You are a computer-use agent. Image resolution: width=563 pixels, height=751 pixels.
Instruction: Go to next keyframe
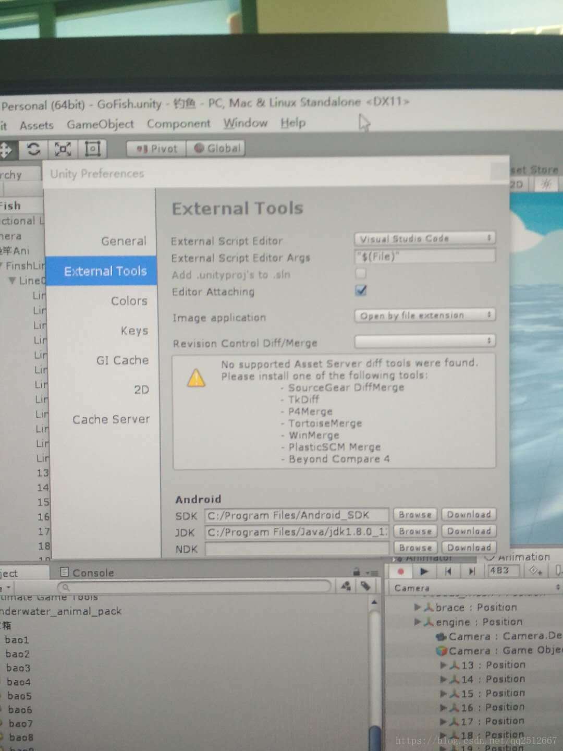[x=472, y=572]
